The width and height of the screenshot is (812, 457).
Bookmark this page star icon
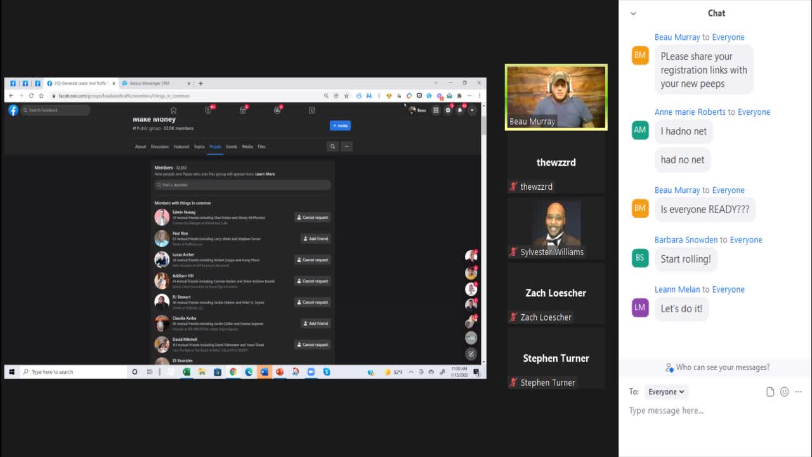tap(346, 96)
